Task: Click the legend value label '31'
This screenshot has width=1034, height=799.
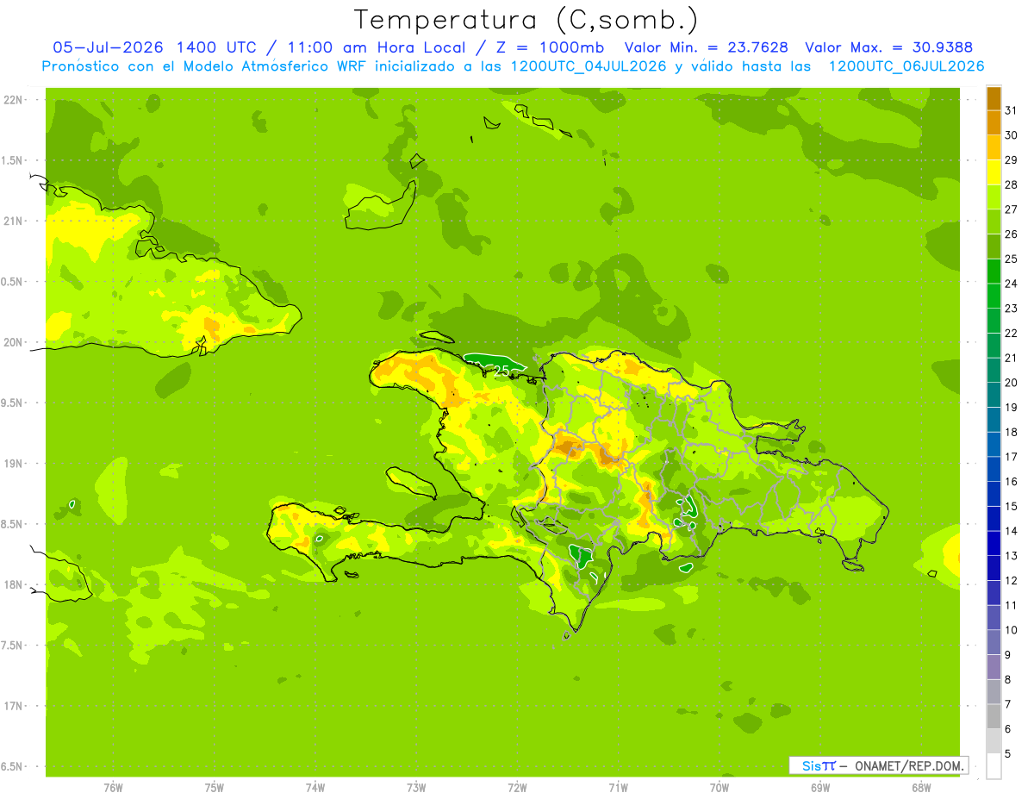Action: click(x=1011, y=110)
